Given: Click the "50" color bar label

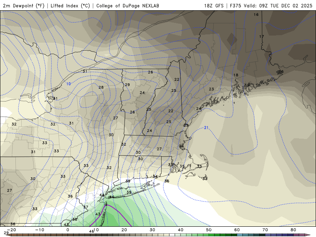Looking at the screenshot, I should 209,230.
